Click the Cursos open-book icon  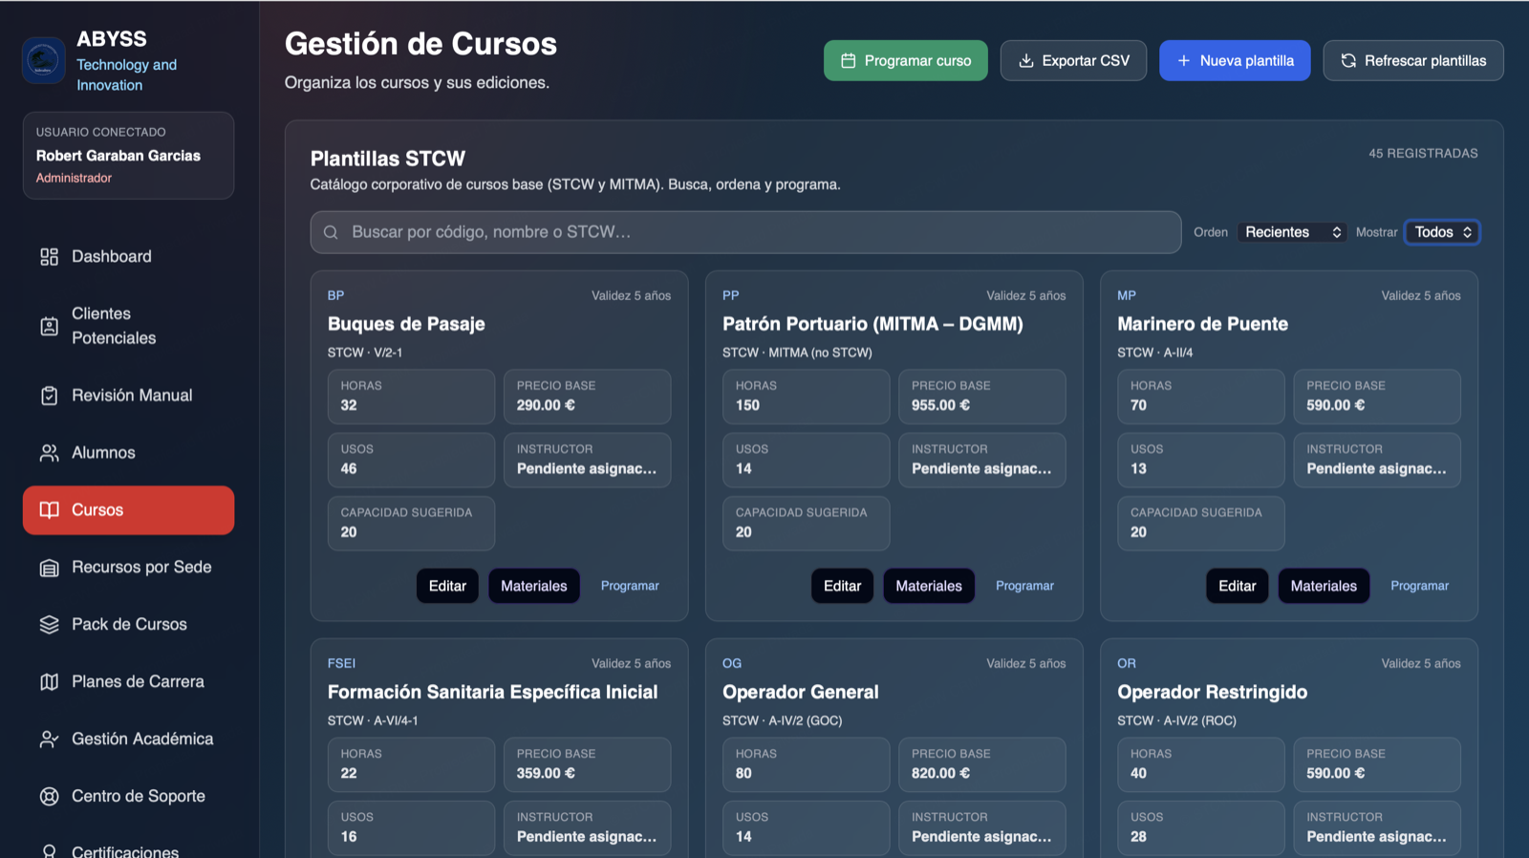(x=49, y=510)
